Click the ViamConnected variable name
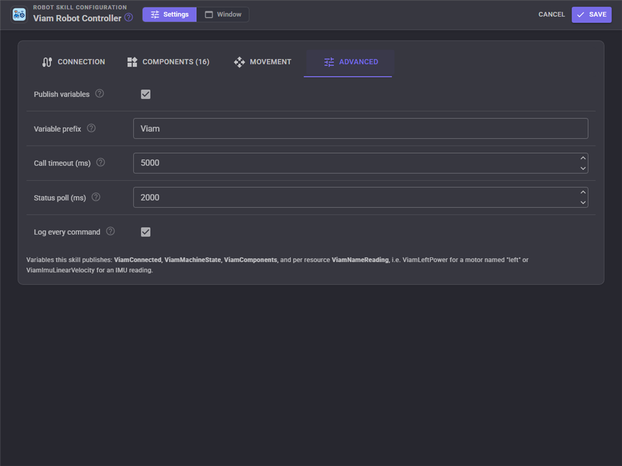The height and width of the screenshot is (466, 622). pyautogui.click(x=138, y=260)
